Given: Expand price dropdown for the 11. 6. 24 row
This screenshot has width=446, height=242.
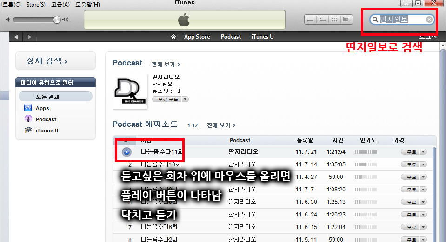Looking at the screenshot, I should 423,215.
